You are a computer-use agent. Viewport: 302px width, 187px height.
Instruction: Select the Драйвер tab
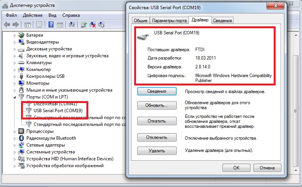click(200, 20)
